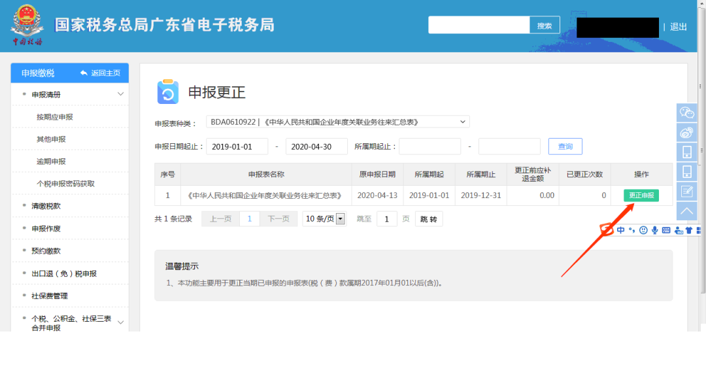Select 逾期申报 in the sidebar
Image resolution: width=706 pixels, height=391 pixels.
[x=51, y=161]
